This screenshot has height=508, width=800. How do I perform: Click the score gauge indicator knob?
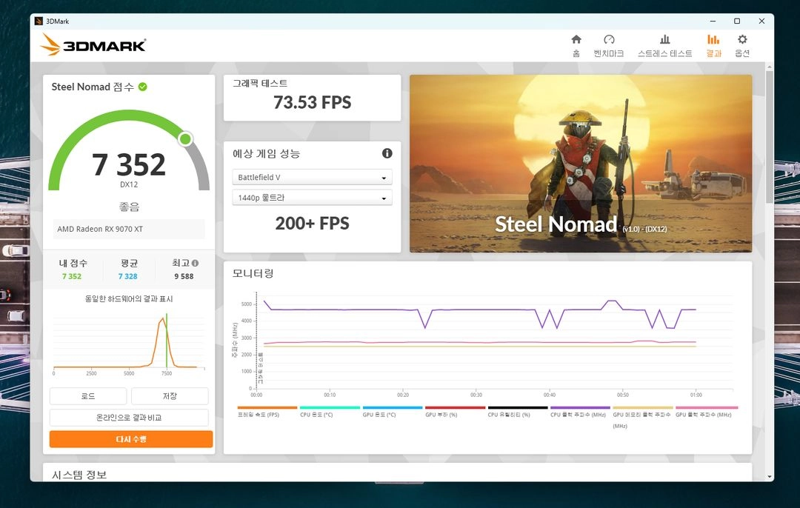tap(186, 138)
